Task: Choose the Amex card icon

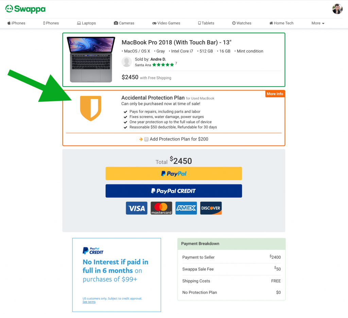Action: [186, 208]
